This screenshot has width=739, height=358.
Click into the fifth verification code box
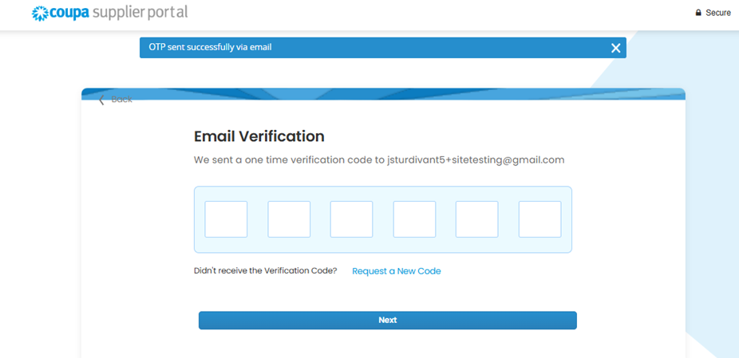pyautogui.click(x=476, y=219)
